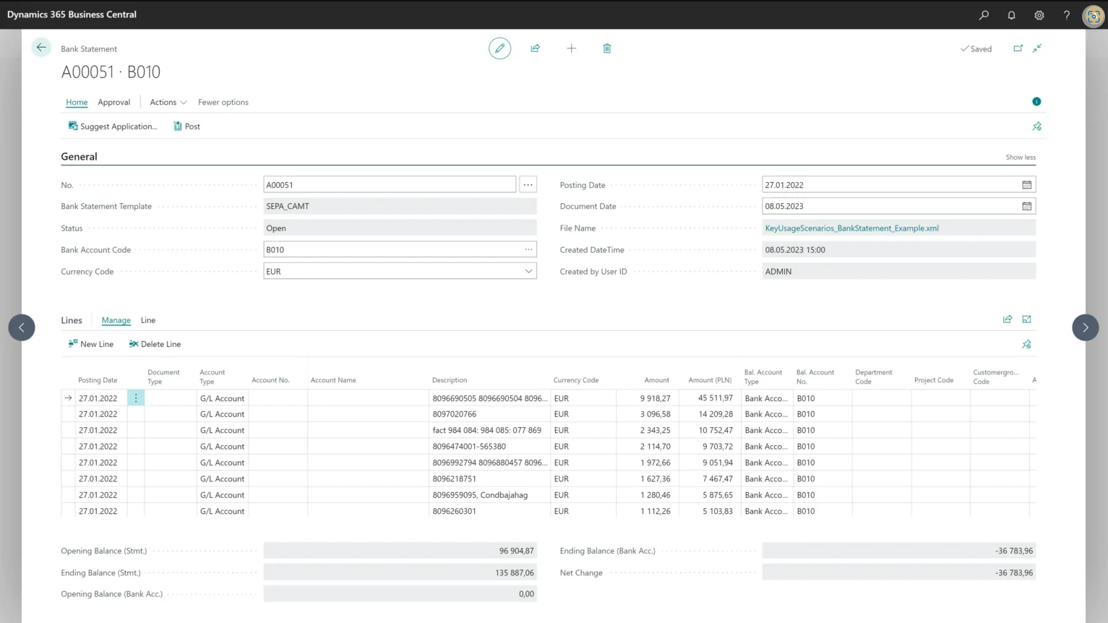Open the Document Date calendar picker
1108x623 pixels.
click(x=1026, y=207)
